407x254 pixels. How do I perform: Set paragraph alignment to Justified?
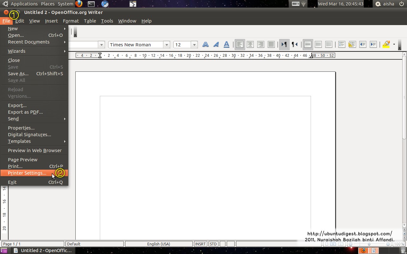coord(271,45)
